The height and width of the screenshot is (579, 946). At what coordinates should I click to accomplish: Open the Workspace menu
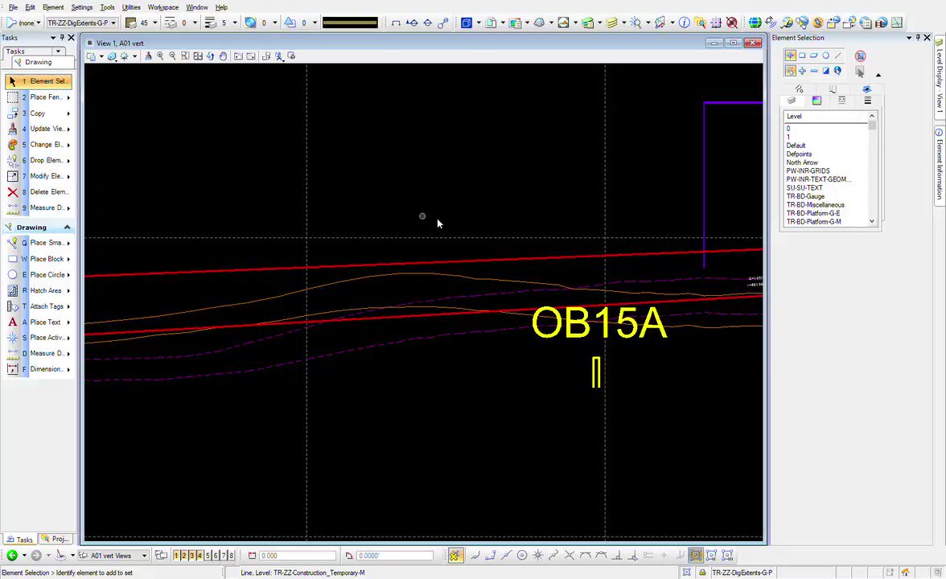pos(162,7)
